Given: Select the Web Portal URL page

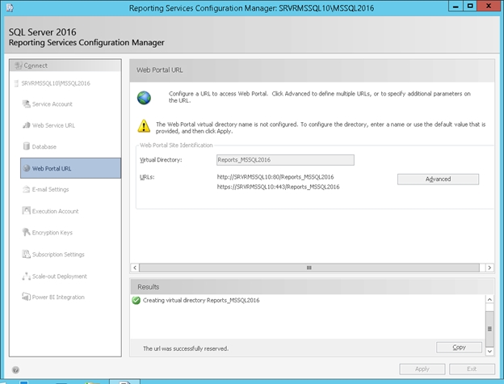Looking at the screenshot, I should pyautogui.click(x=71, y=168).
